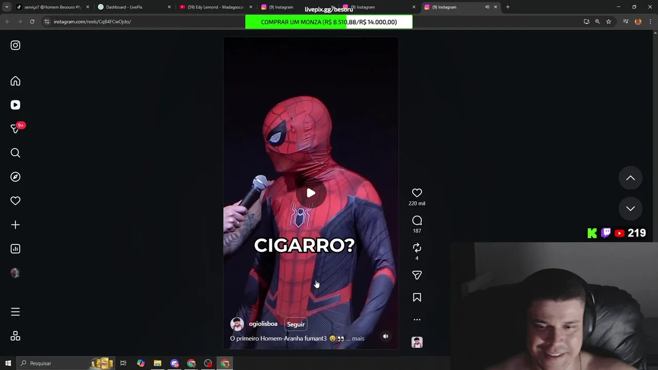This screenshot has width=658, height=370.
Task: Share the reel via paper plane icon
Action: point(417,275)
